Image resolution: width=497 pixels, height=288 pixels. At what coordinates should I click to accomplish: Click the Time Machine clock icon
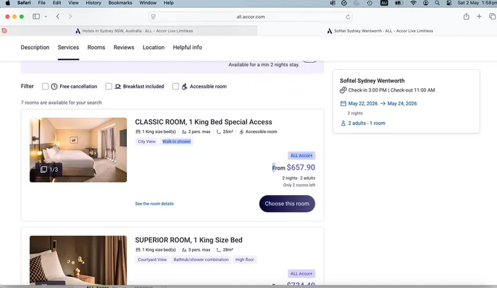click(369, 3)
